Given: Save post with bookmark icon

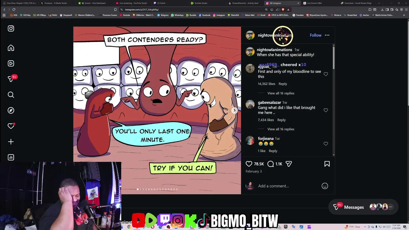Looking at the screenshot, I should [x=327, y=164].
